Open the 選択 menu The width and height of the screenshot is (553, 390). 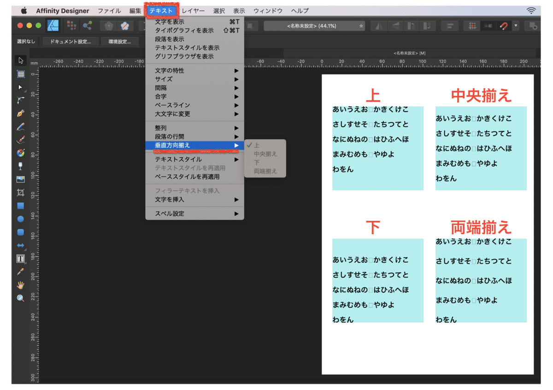219,11
